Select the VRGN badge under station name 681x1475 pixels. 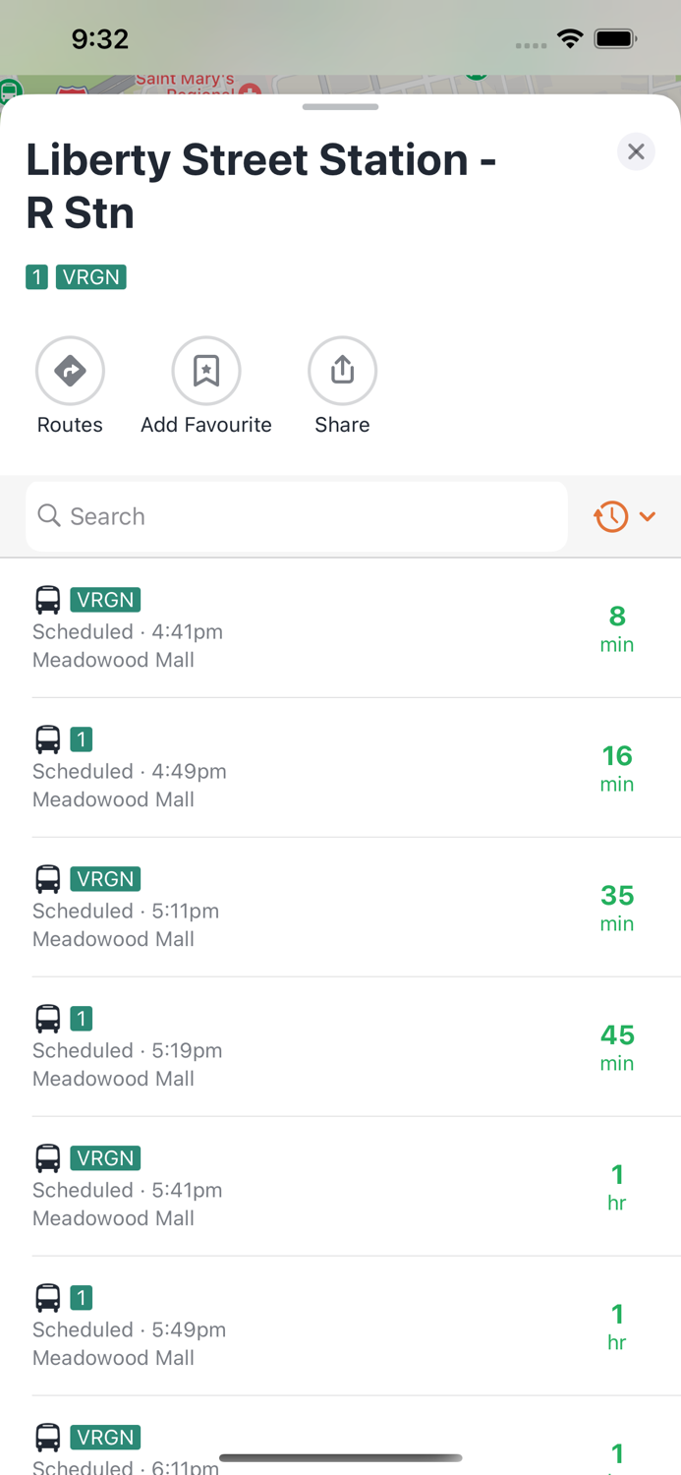click(x=91, y=277)
